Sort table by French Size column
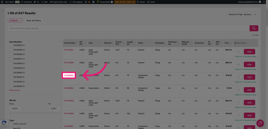Screen dimensions: 268x129 (120, 43)
